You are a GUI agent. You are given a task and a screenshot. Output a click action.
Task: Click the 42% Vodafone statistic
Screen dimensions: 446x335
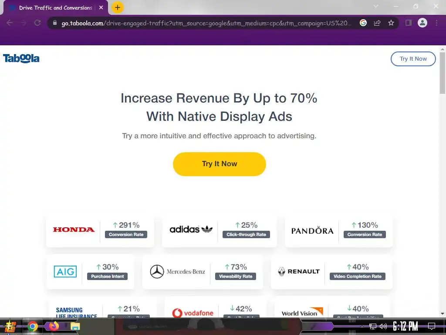pos(241,308)
